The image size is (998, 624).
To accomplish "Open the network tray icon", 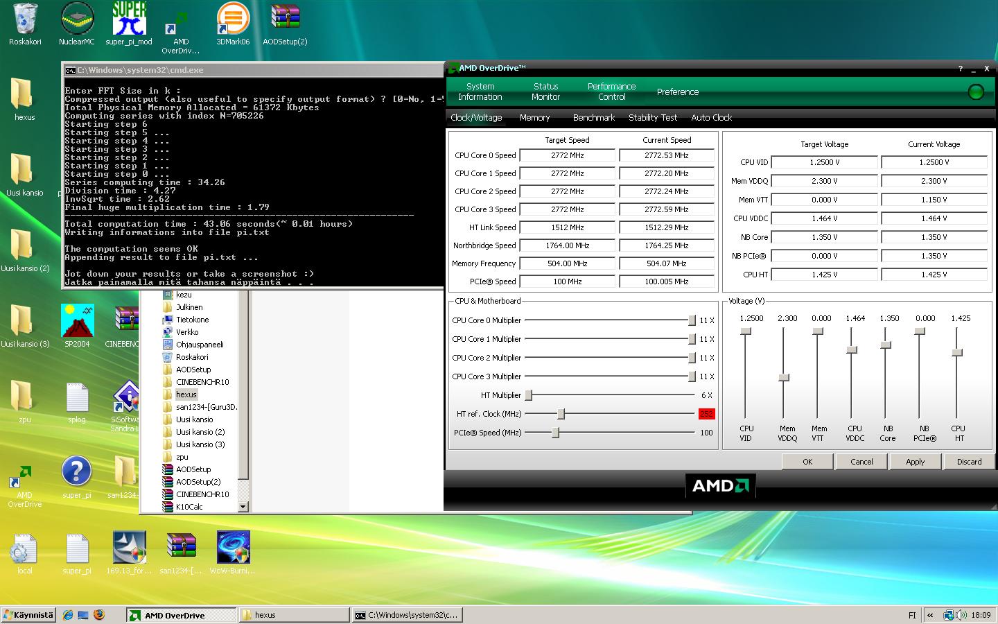I will [949, 615].
